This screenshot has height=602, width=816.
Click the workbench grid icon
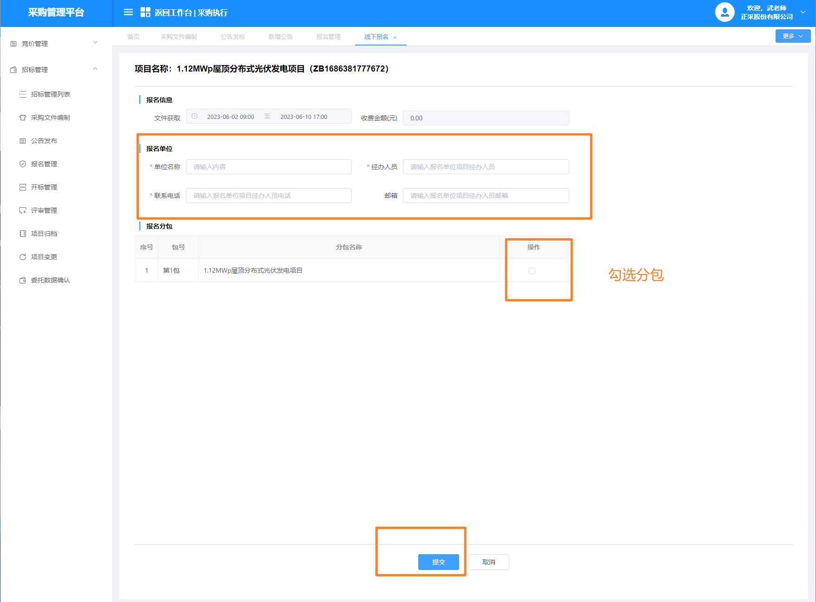tap(145, 13)
